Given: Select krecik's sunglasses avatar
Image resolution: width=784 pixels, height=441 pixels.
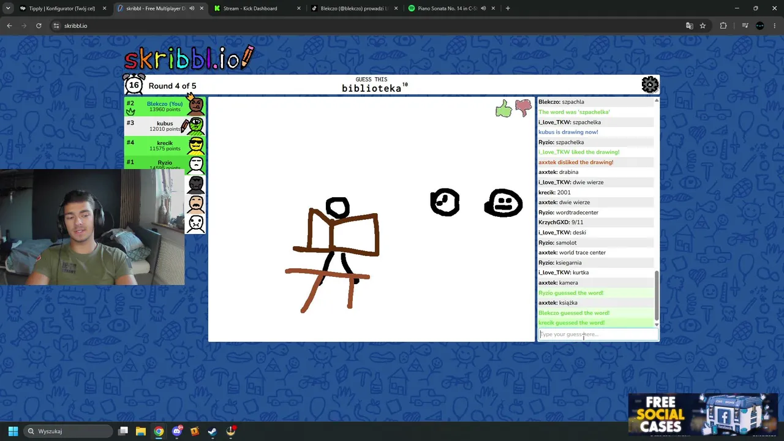Looking at the screenshot, I should [x=196, y=145].
